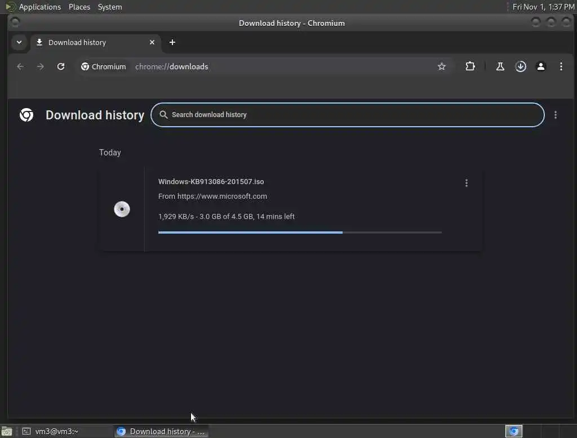Click the window menu button in title bar
This screenshot has width=577, height=438.
tap(15, 23)
